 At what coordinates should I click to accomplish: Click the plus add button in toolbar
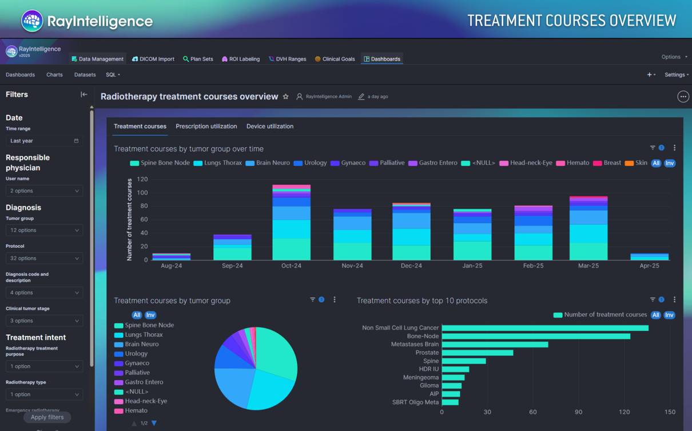click(x=649, y=75)
